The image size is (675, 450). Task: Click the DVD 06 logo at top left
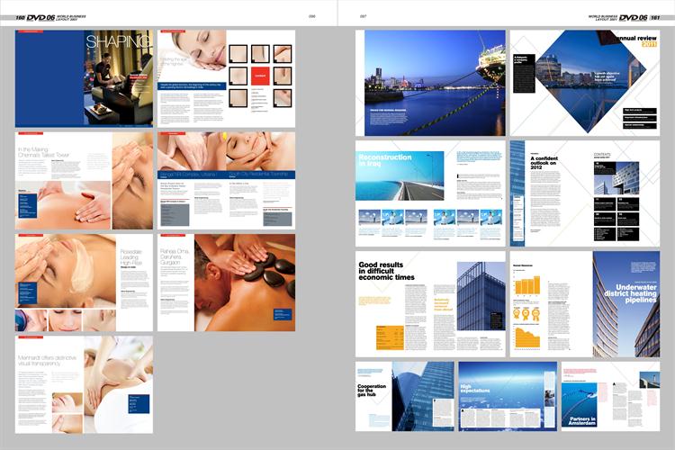pyautogui.click(x=42, y=17)
